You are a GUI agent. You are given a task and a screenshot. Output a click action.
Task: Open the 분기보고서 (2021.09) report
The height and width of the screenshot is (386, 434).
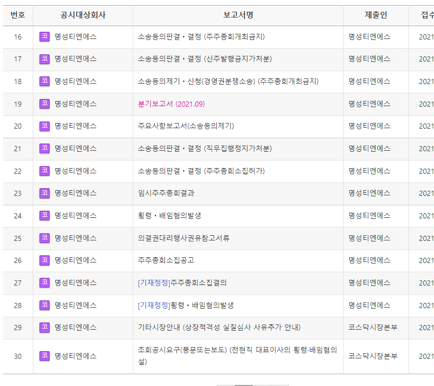(171, 104)
